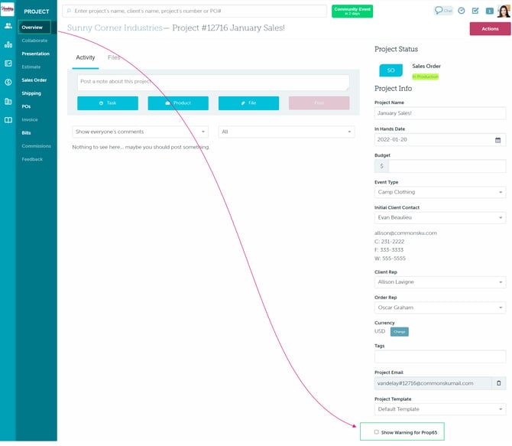Open the Project Template dropdown
The height and width of the screenshot is (446, 512).
click(x=439, y=409)
